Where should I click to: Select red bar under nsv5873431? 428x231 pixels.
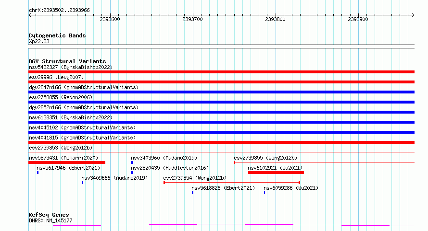point(67,162)
